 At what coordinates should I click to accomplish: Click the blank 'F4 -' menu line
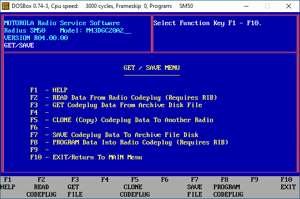pos(39,113)
